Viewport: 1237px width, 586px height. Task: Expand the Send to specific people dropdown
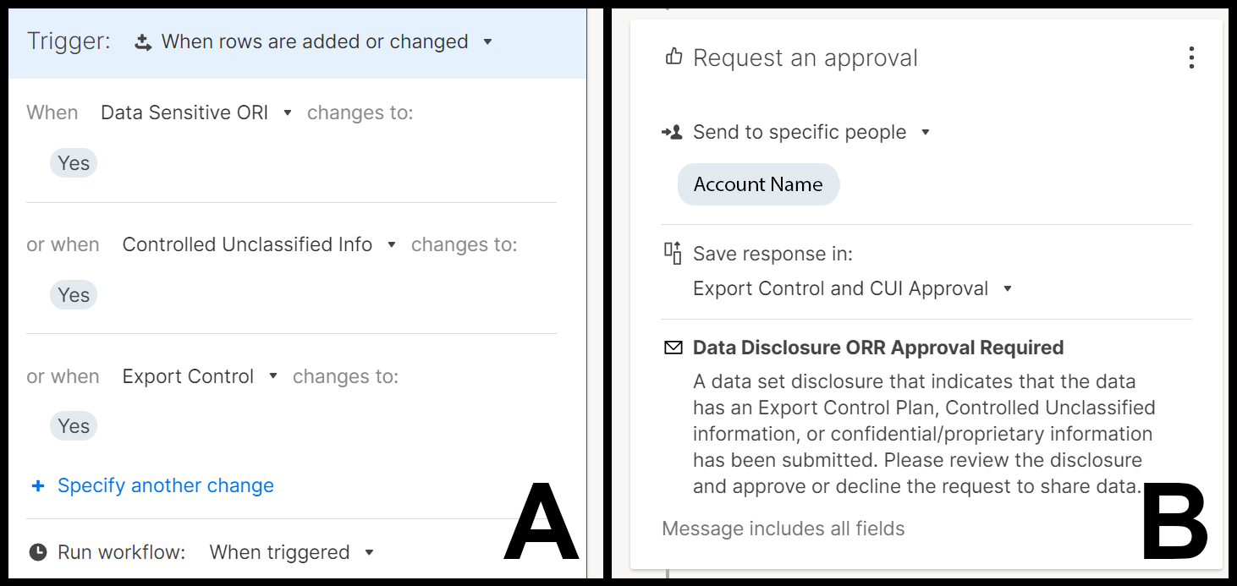point(926,132)
